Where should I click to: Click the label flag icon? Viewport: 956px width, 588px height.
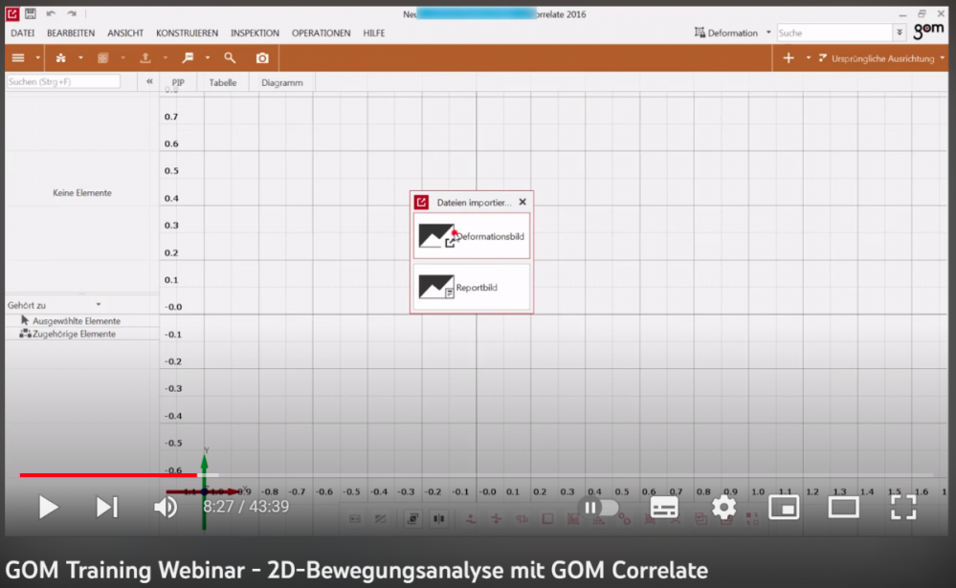point(188,58)
